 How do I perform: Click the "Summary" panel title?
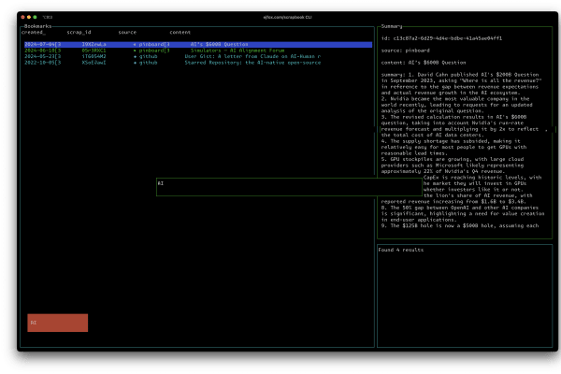click(392, 26)
